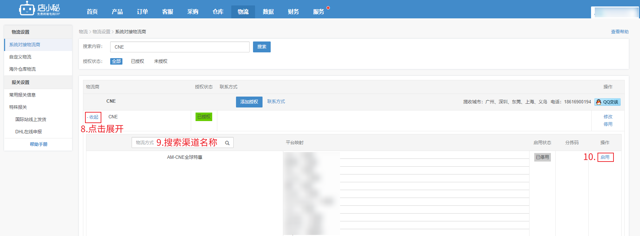Viewport: 640px width, 236px height.
Task: Open the 产品 menu
Action: coord(117,12)
